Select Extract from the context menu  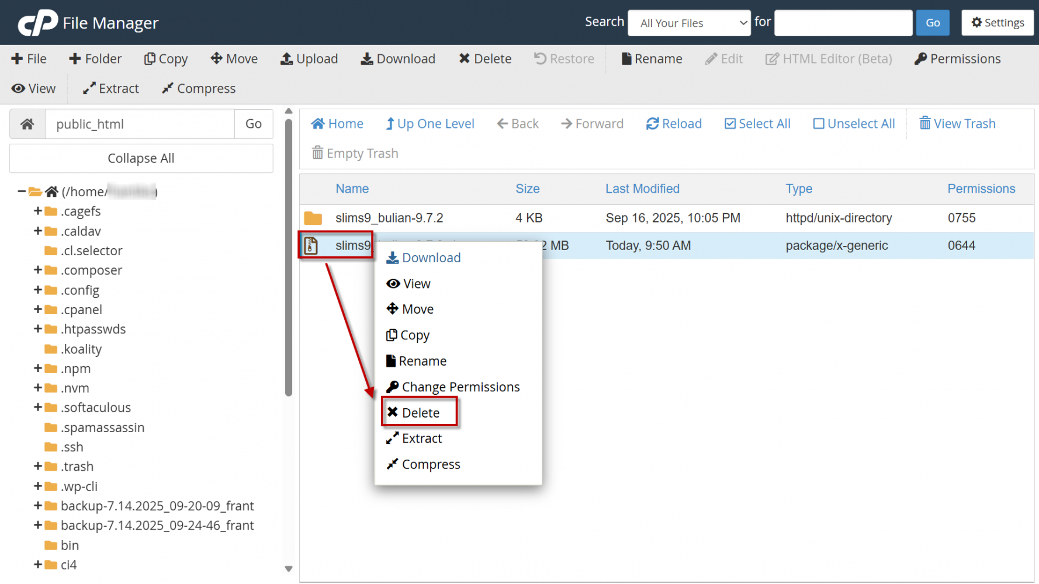pos(421,439)
